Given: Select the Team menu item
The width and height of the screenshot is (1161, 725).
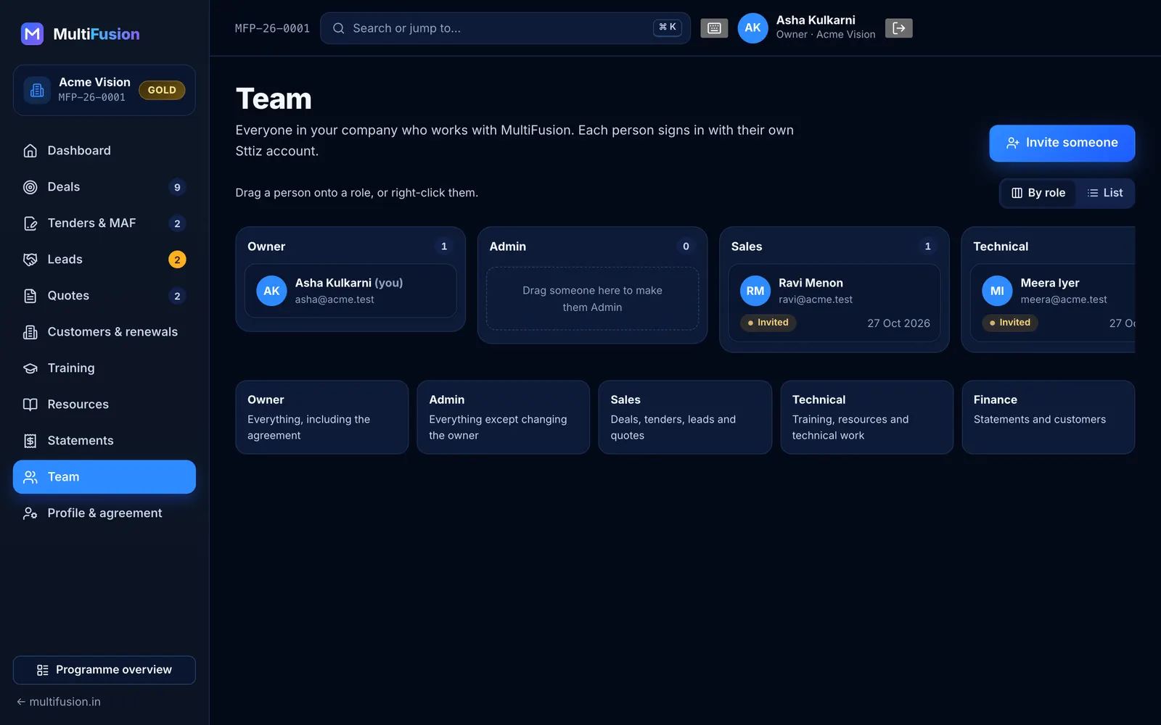Looking at the screenshot, I should tap(104, 477).
